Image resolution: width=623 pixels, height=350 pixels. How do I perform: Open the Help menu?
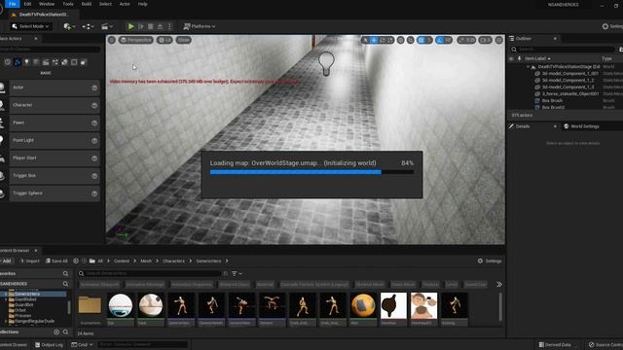coord(143,4)
